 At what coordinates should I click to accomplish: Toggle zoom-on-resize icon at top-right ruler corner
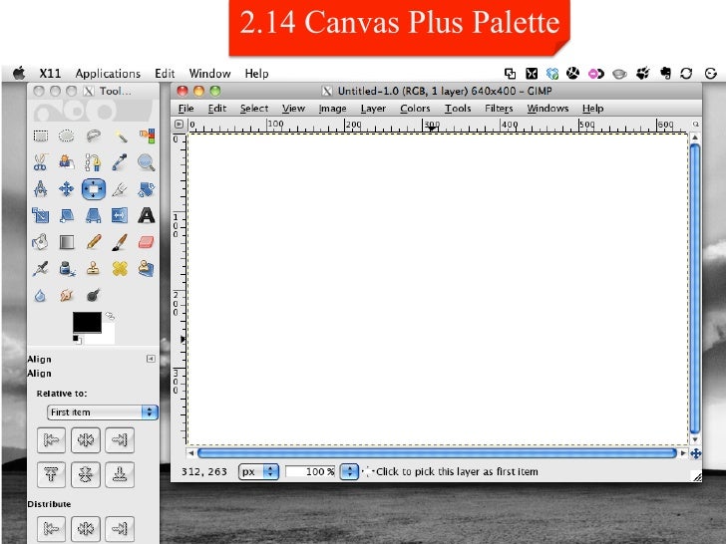[695, 124]
